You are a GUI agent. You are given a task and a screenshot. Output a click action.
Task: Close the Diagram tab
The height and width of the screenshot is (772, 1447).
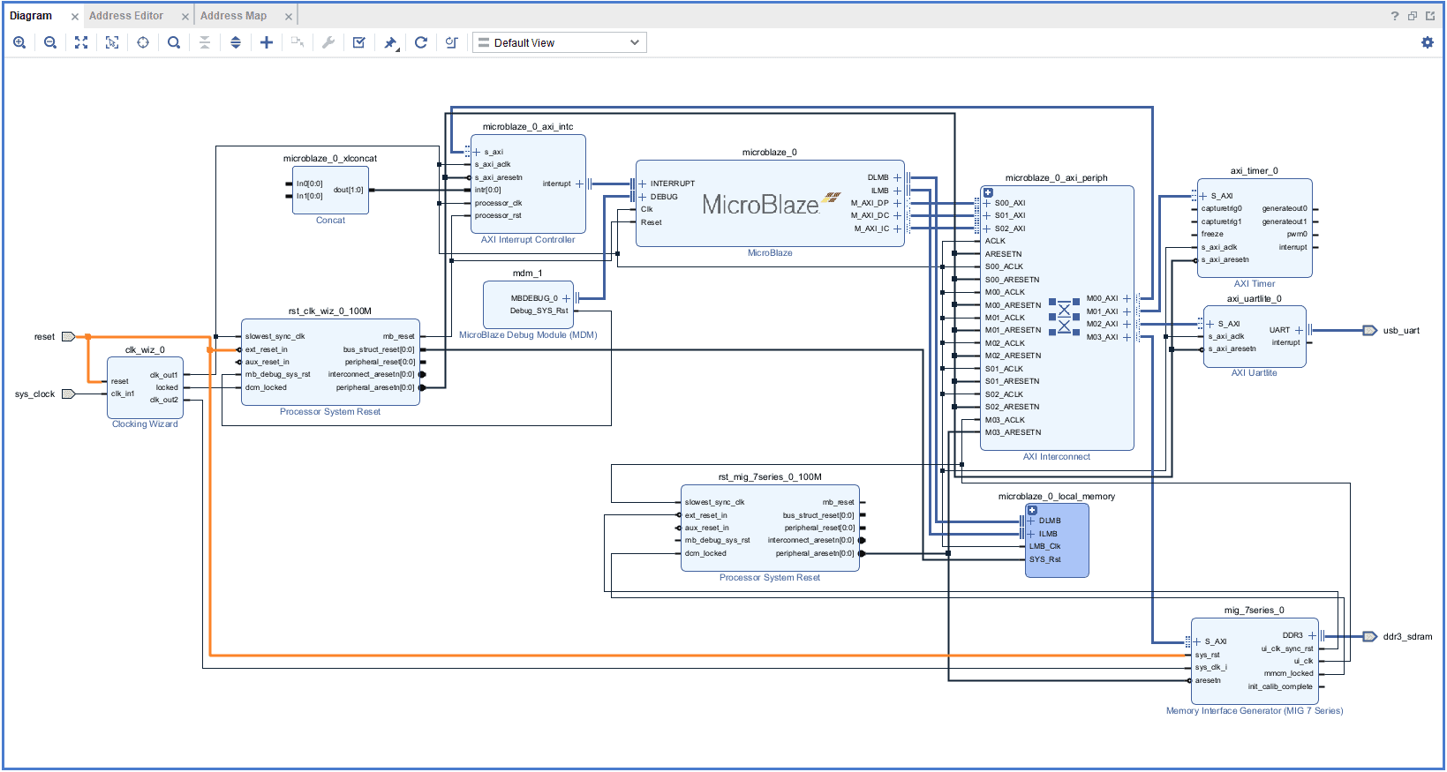tap(74, 17)
